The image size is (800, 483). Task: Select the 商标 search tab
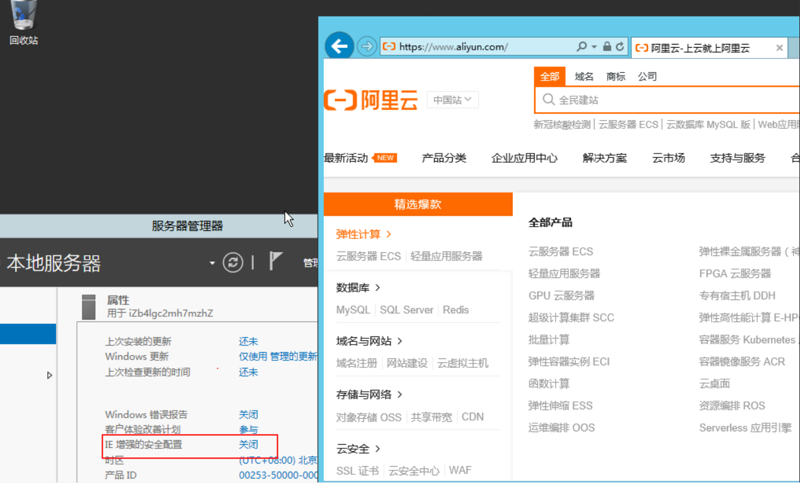(x=615, y=77)
